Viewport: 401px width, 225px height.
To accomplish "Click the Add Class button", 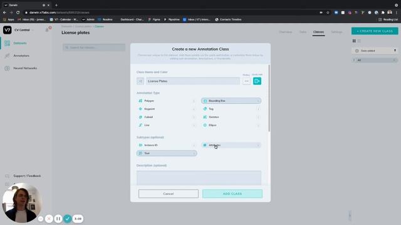I will 232,194.
